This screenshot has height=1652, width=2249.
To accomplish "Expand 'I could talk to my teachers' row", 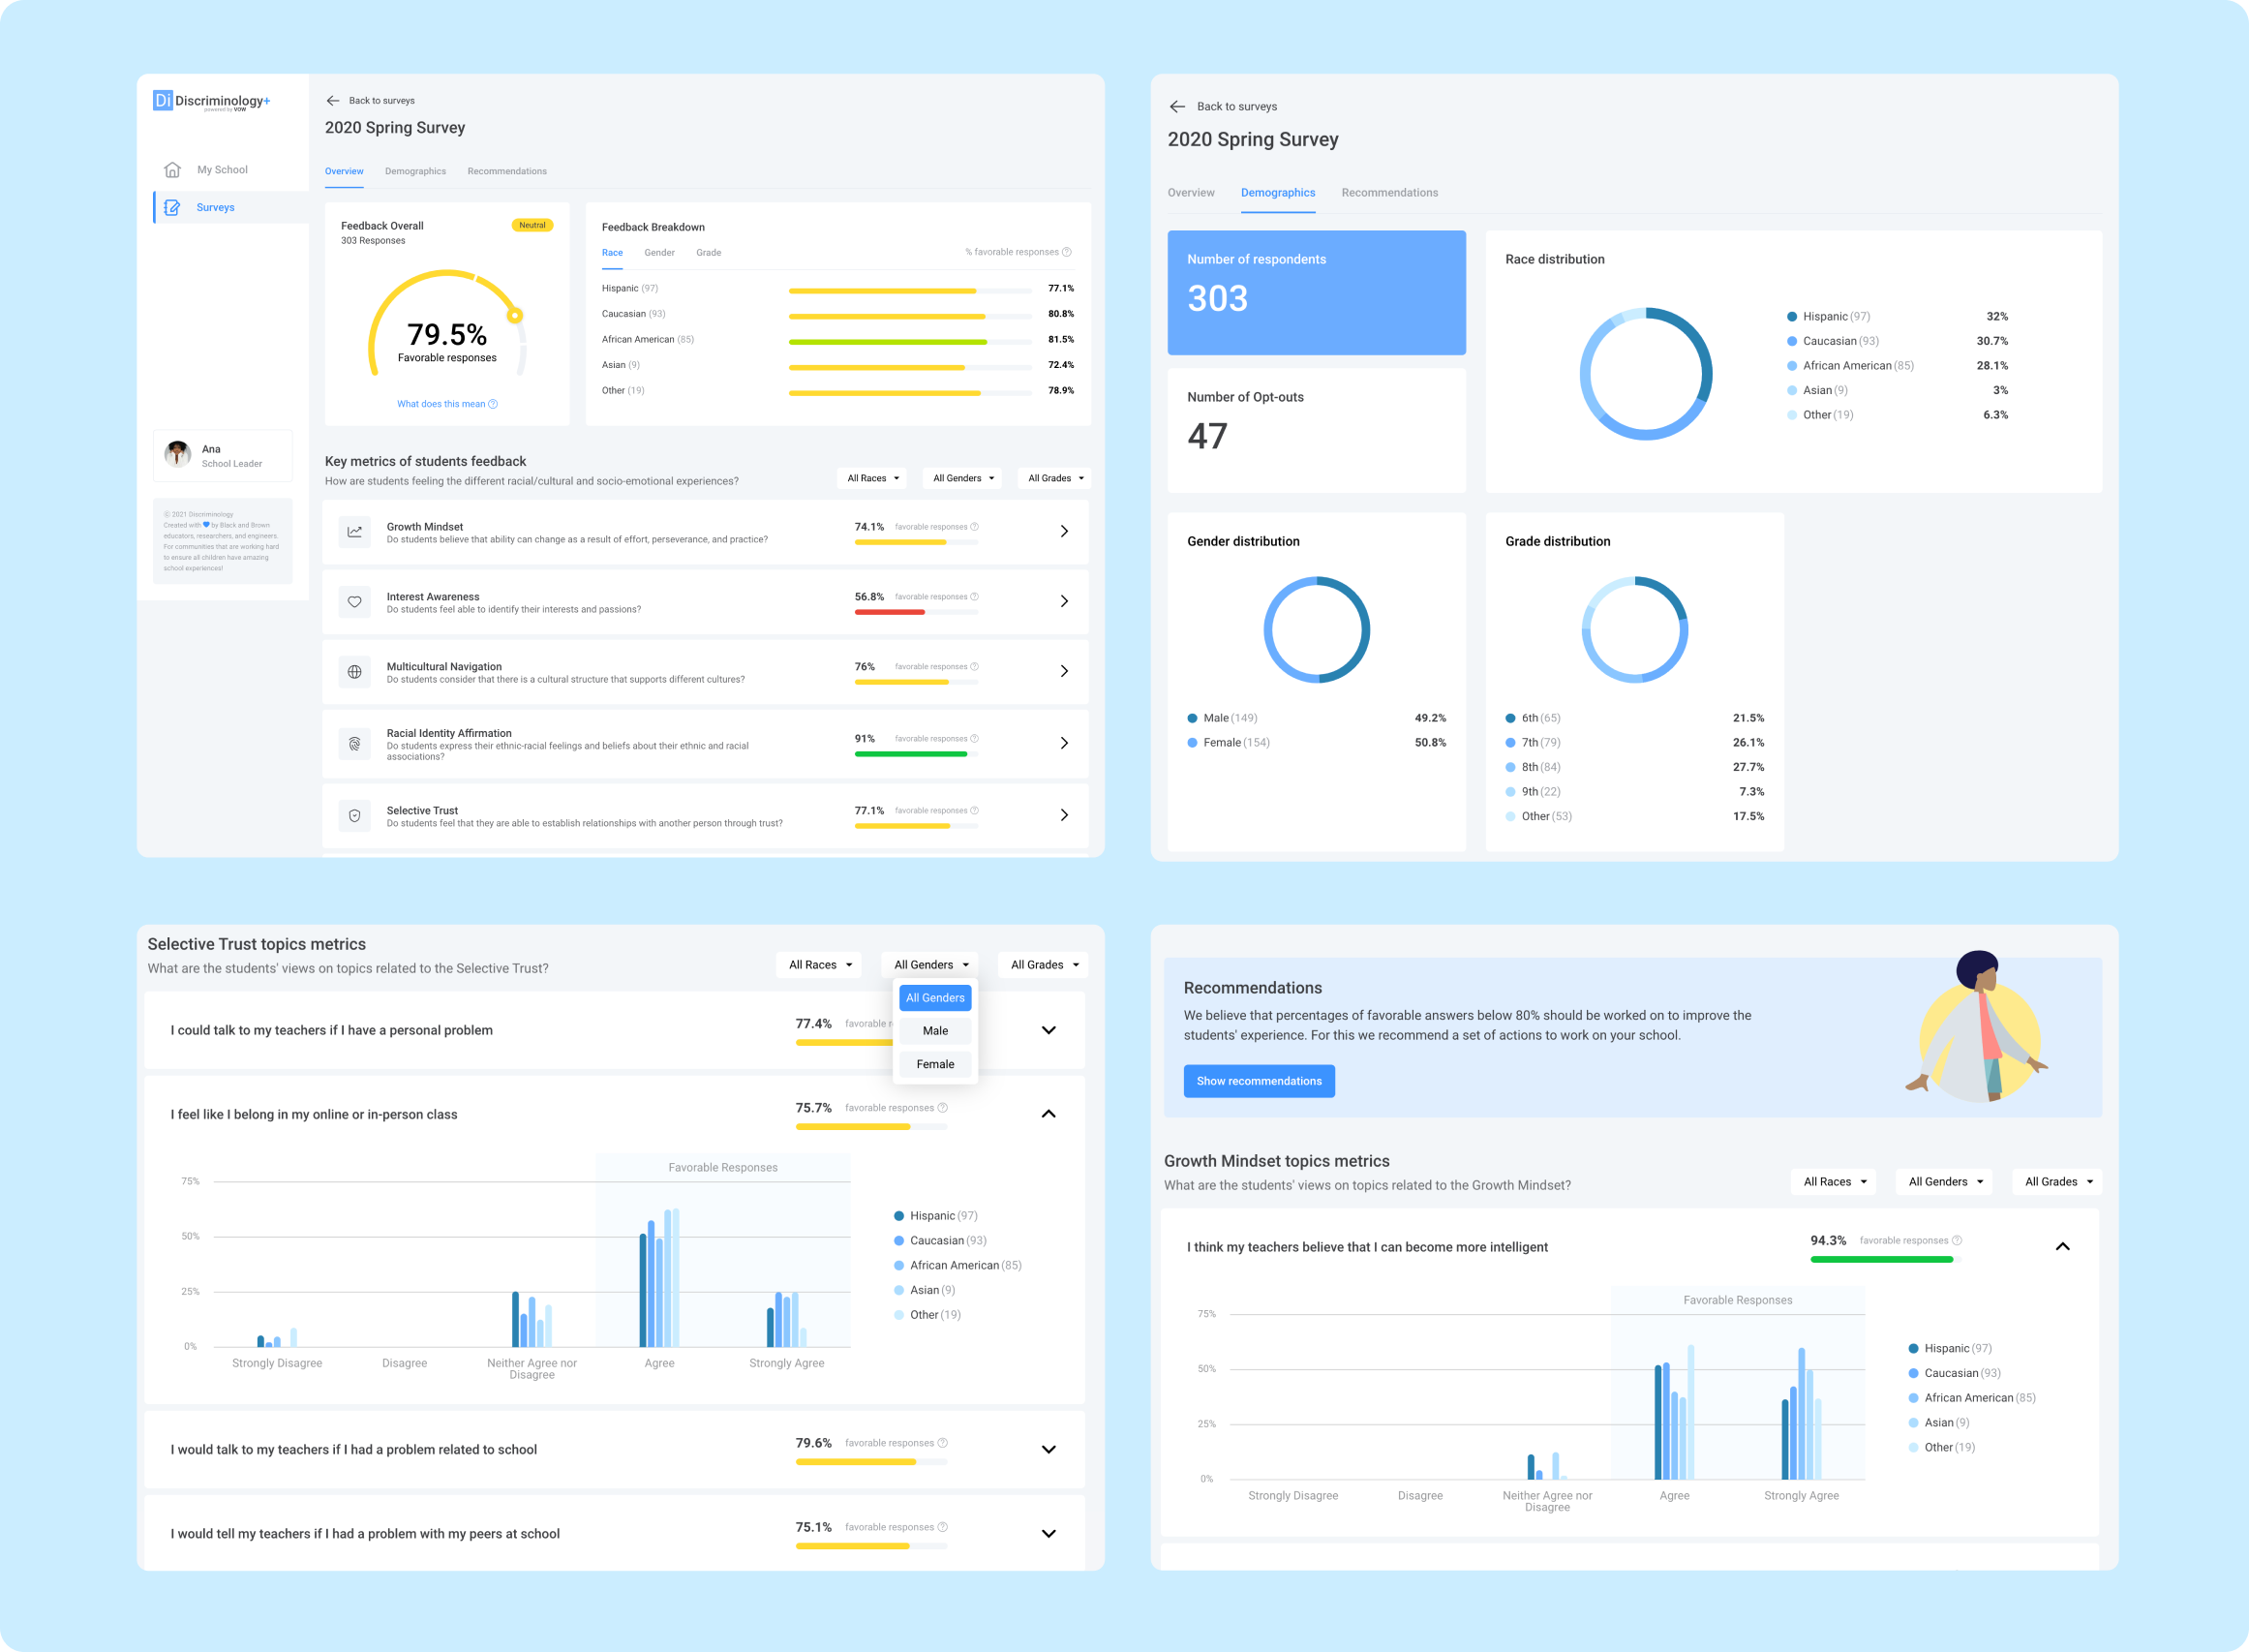I will (1048, 1030).
